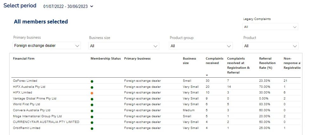The width and height of the screenshot is (310, 135).
Task: Open the Primary business dropdown
Action: [x=47, y=46]
